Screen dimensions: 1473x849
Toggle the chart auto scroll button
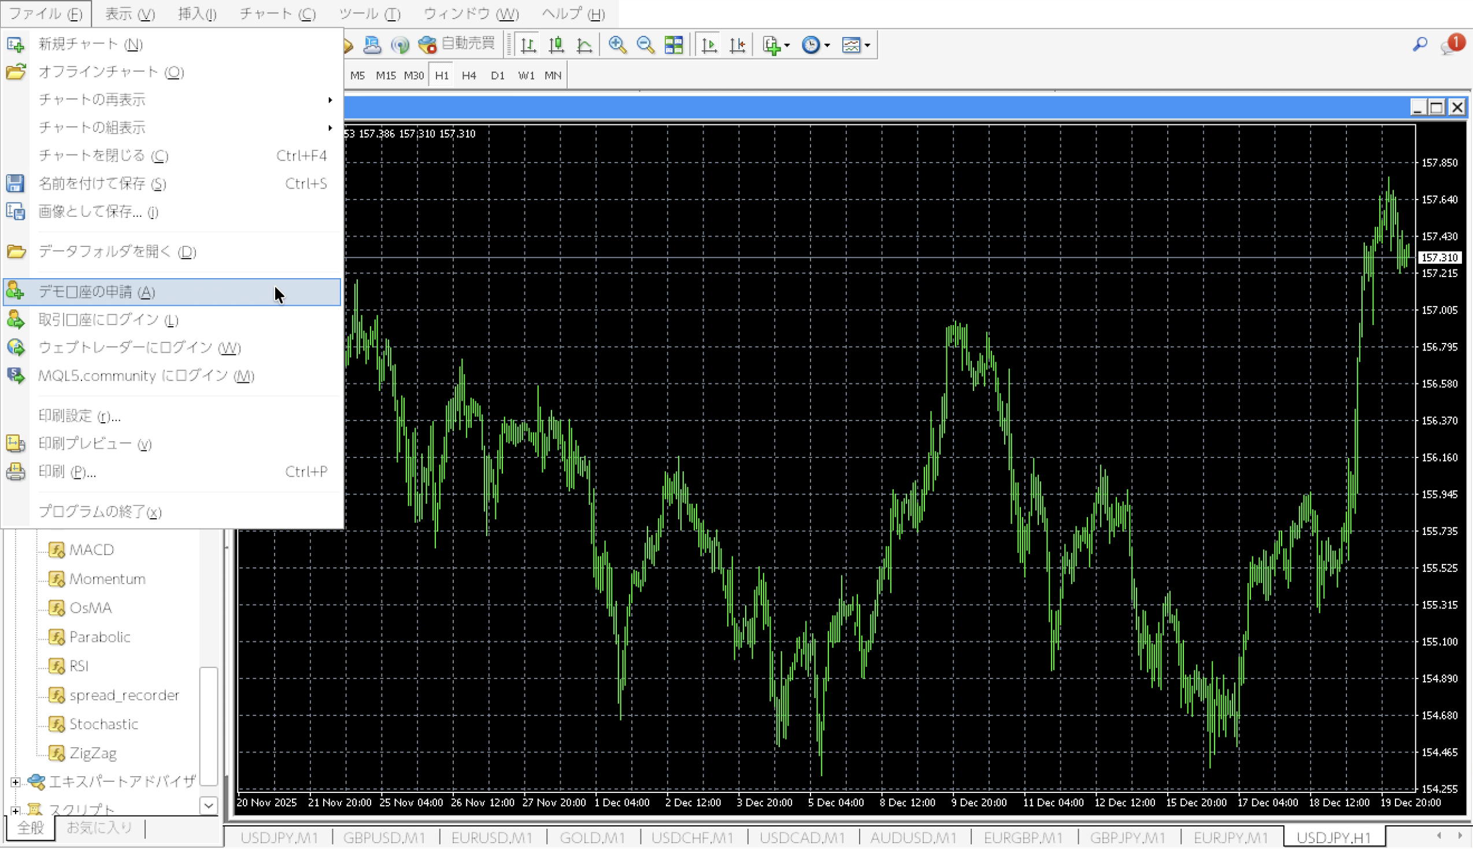pos(709,45)
